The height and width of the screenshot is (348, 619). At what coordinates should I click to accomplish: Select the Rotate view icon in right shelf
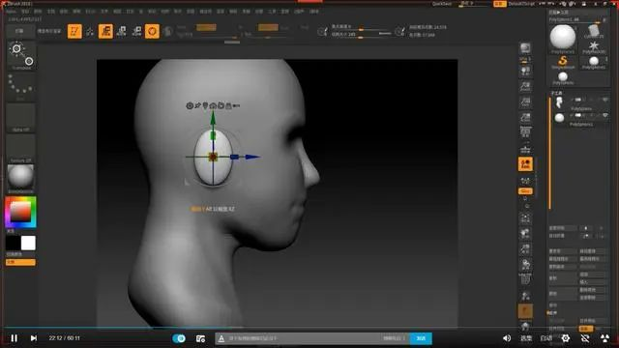525,264
